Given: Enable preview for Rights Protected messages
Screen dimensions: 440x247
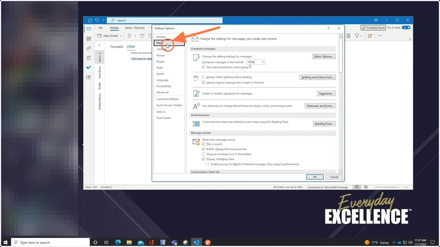Looking at the screenshot, I should point(208,164).
